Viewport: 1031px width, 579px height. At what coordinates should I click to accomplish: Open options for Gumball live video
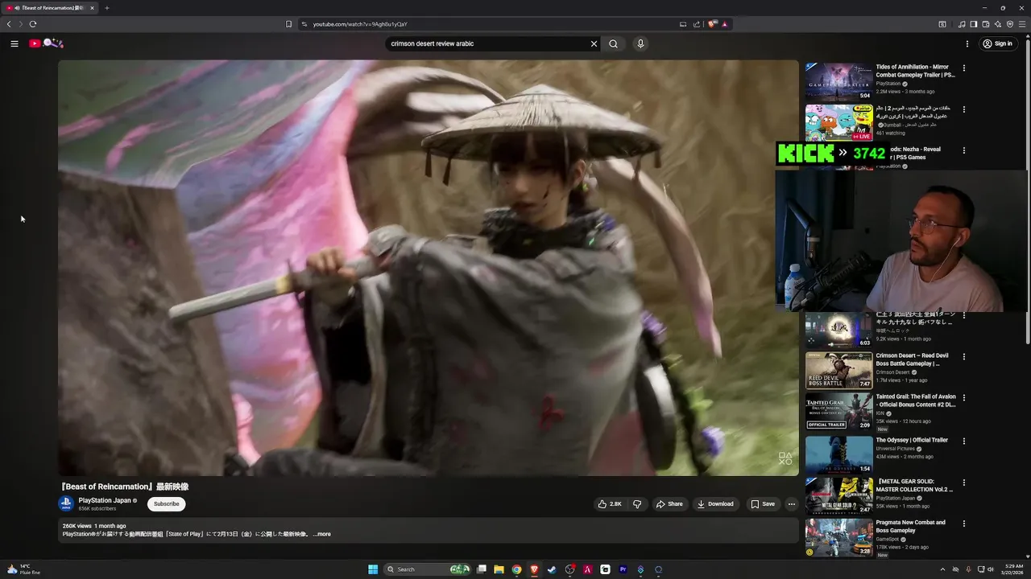click(x=963, y=109)
